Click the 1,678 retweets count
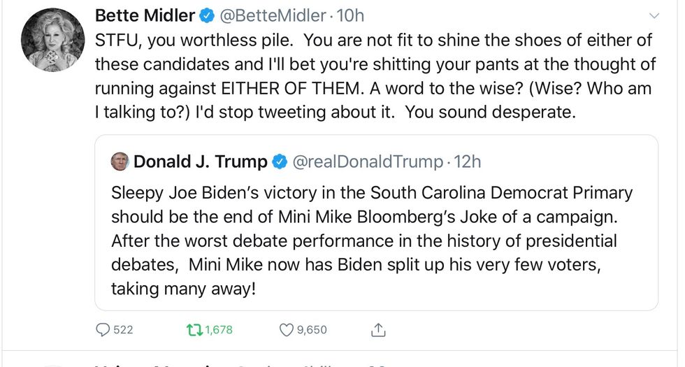Viewport: 685px width, 367px height. [x=219, y=330]
